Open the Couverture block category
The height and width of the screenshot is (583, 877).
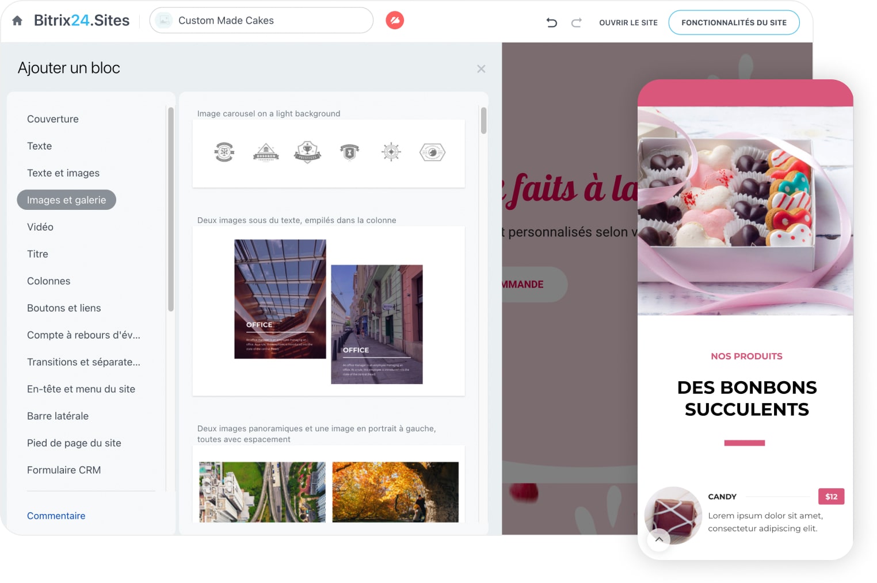coord(53,119)
